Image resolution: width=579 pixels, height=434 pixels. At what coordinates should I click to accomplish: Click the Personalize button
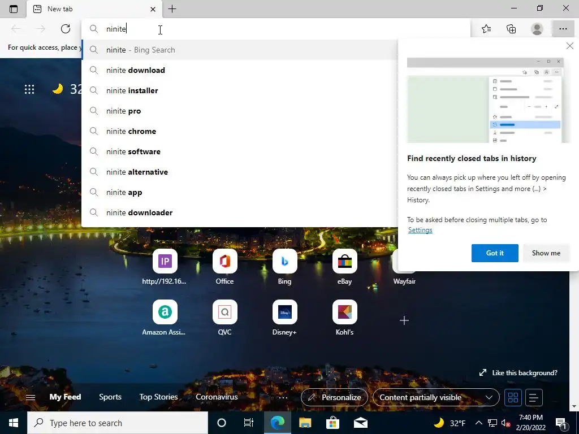[334, 397]
